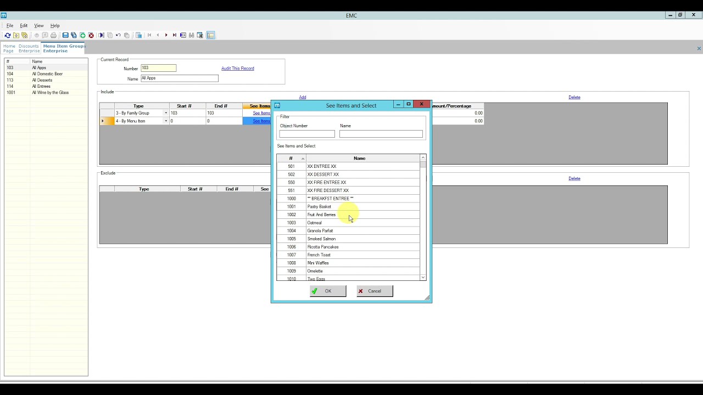
Task: Open the View menu
Action: tap(39, 26)
